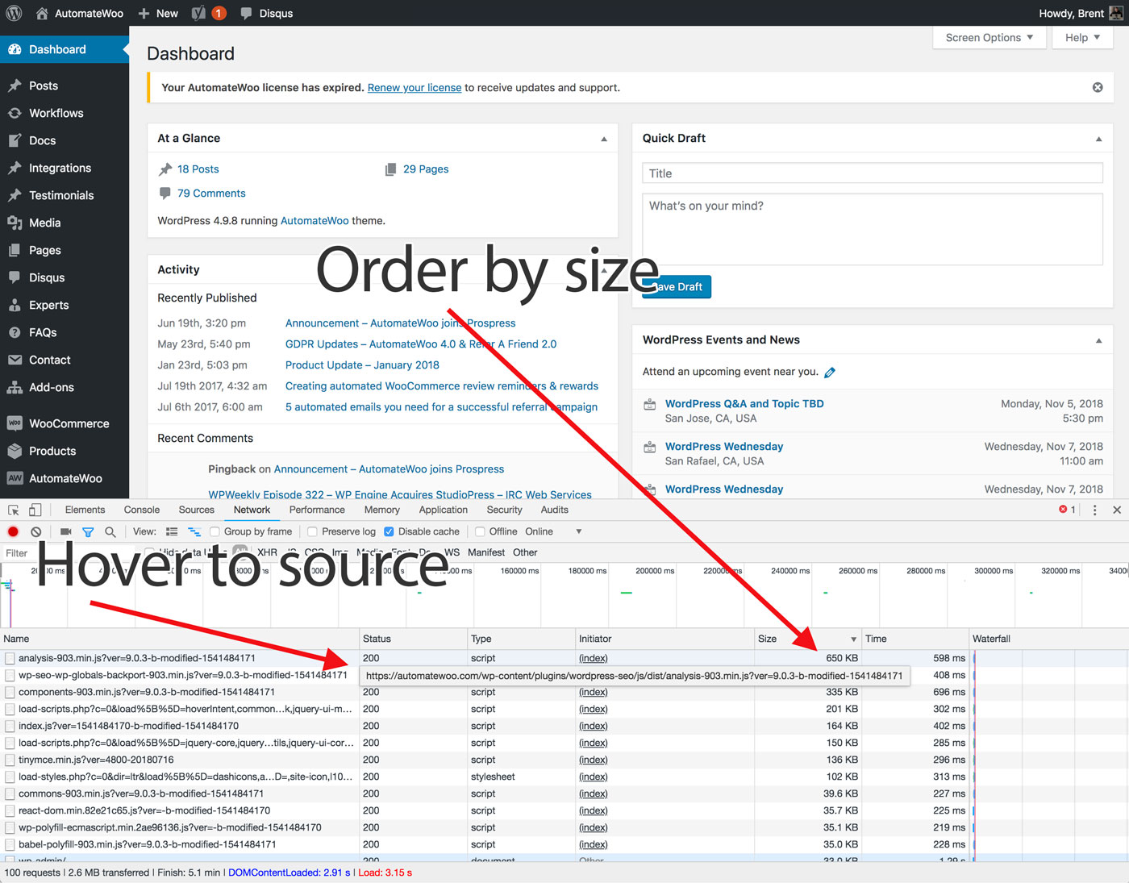Enable the Preserve log checkbox

point(312,531)
